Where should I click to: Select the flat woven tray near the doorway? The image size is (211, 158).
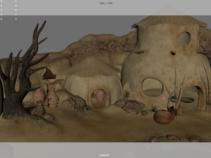[187, 100]
